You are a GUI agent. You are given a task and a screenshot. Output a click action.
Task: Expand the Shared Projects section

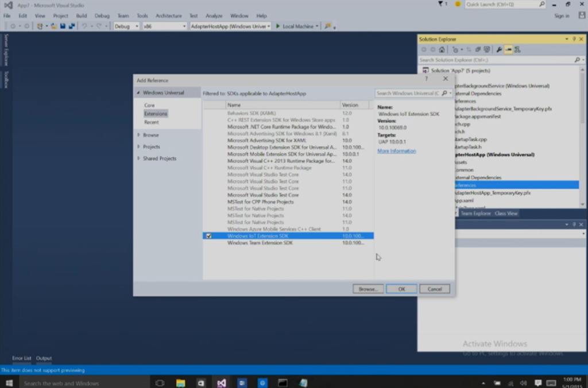tap(138, 158)
